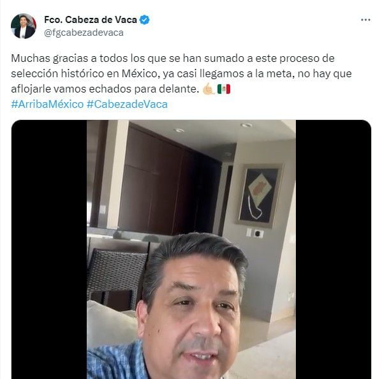This screenshot has height=379, width=382.
Task: Click the display name Fco. Cabeza de Vaca
Action: coord(91,20)
